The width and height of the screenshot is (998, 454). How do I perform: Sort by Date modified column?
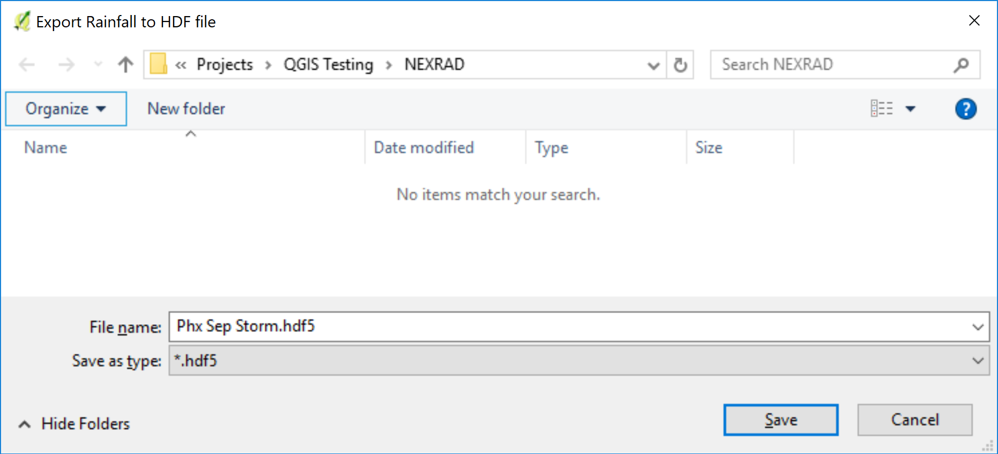pyautogui.click(x=423, y=147)
